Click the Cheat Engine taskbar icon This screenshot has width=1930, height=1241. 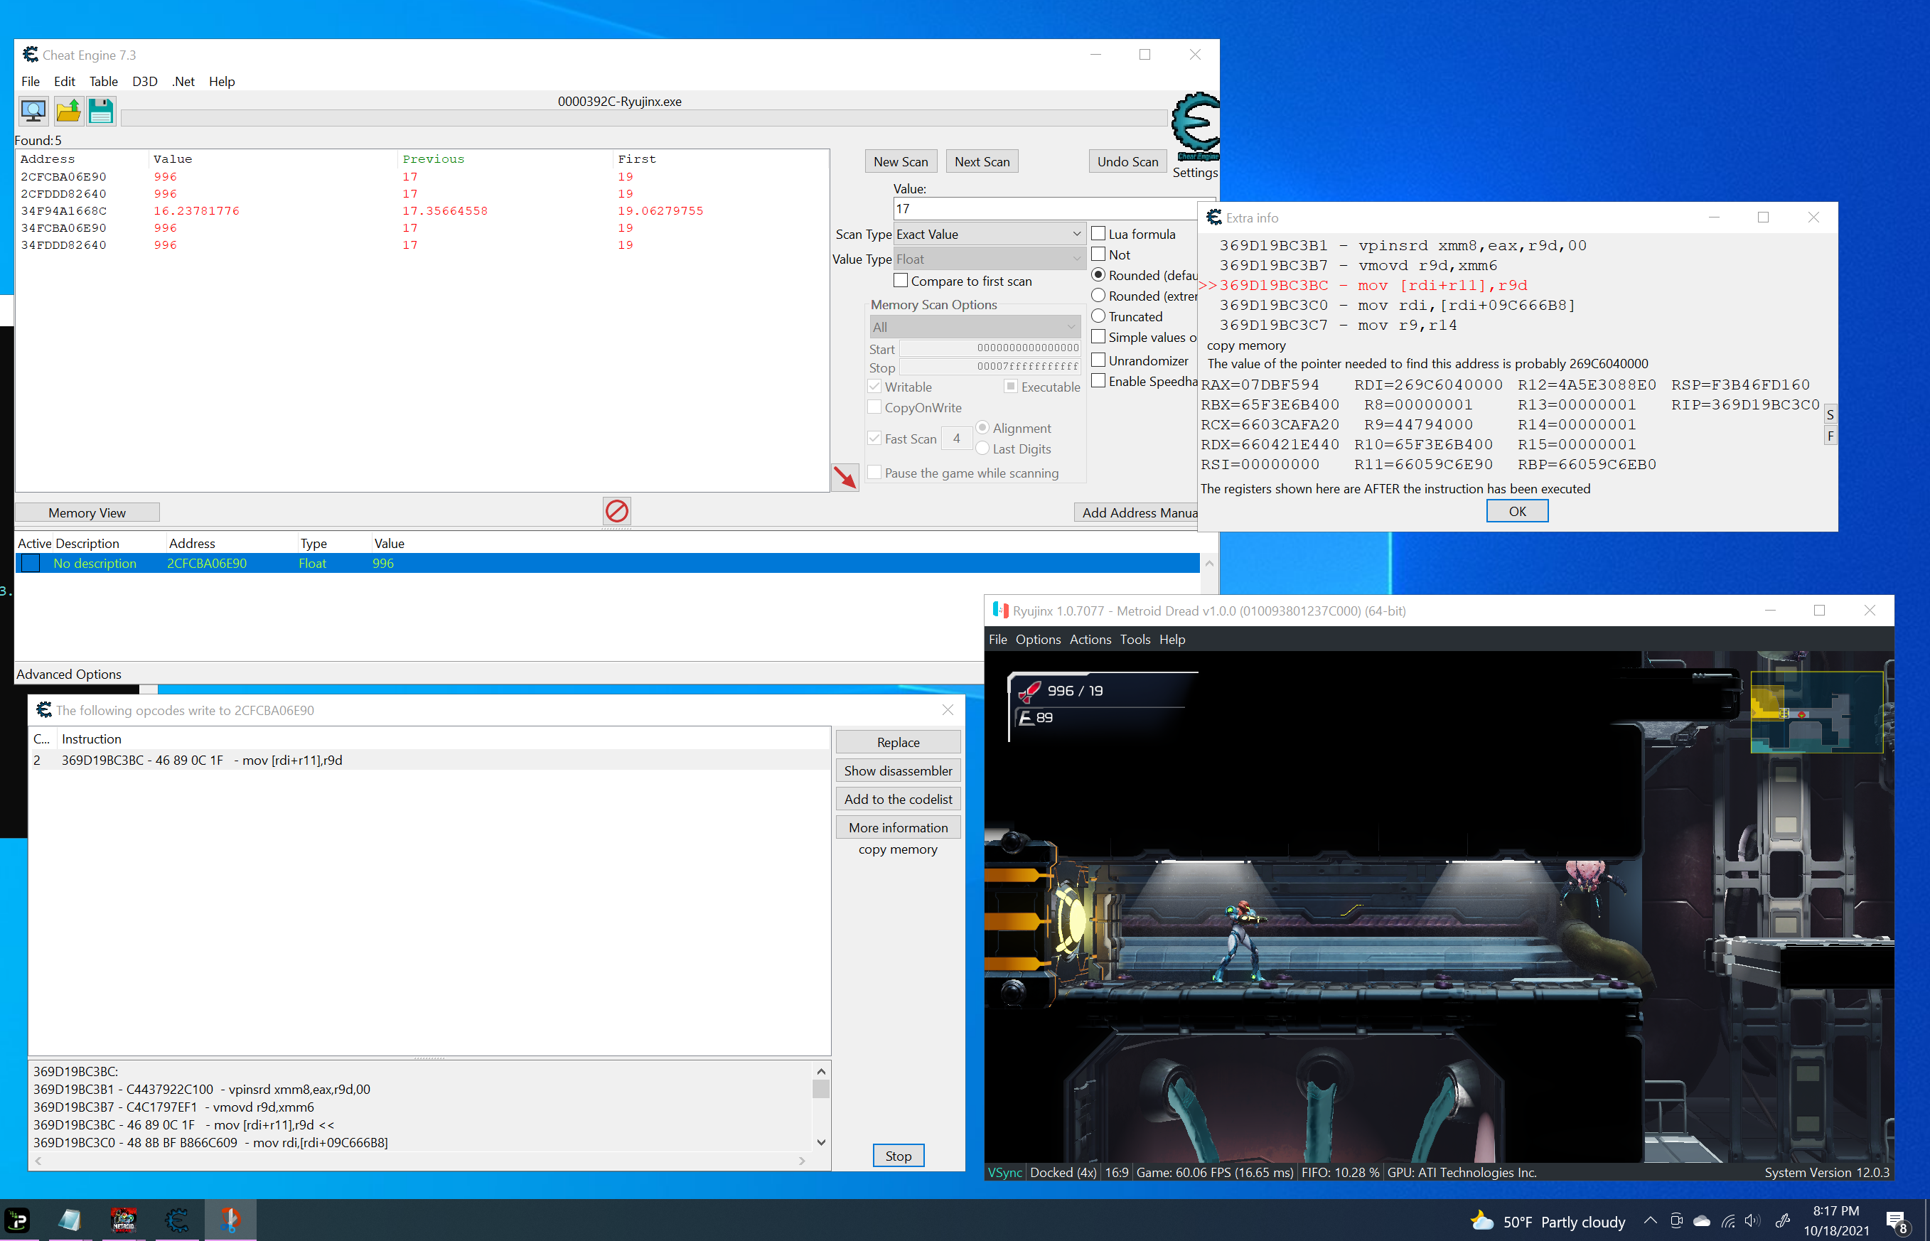[176, 1220]
